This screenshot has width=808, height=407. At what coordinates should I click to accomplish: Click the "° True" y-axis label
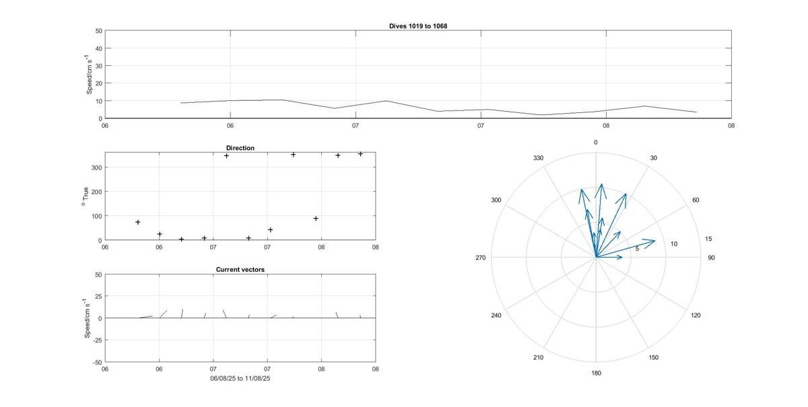tap(85, 196)
